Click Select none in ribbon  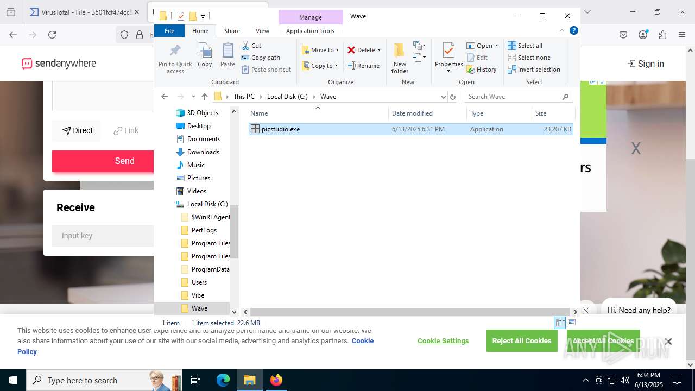pyautogui.click(x=529, y=58)
